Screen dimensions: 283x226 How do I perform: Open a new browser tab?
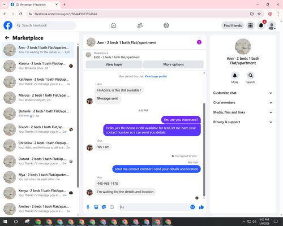(x=65, y=5)
